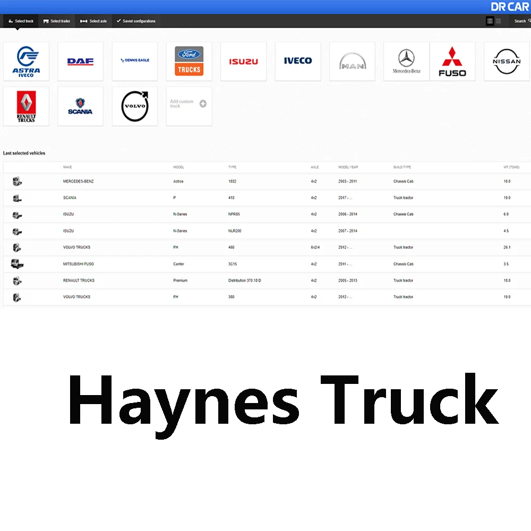Click the WT (TONS) column header
This screenshot has height=531, width=531.
[x=511, y=167]
